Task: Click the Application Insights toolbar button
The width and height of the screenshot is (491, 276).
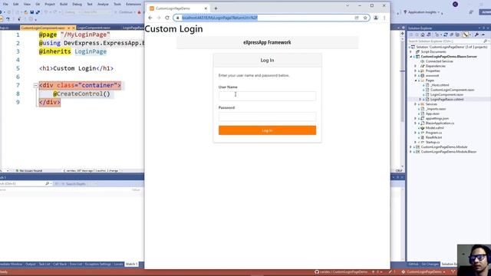Action: coord(422,12)
